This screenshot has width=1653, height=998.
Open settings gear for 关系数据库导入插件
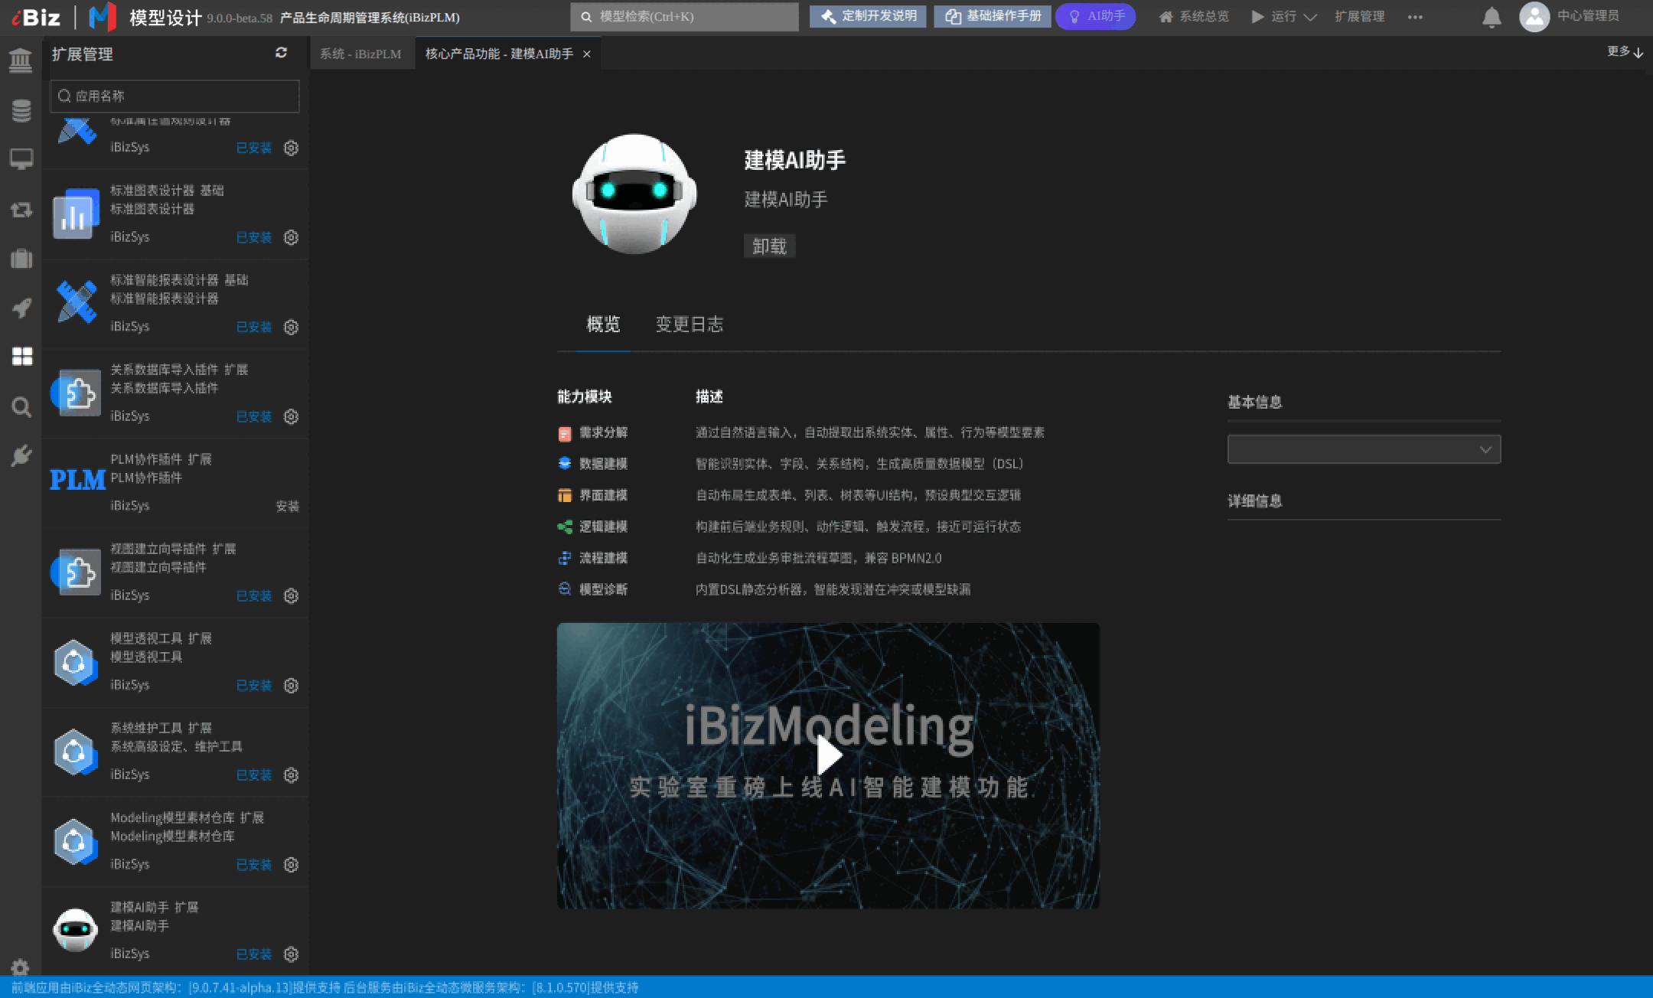291,416
